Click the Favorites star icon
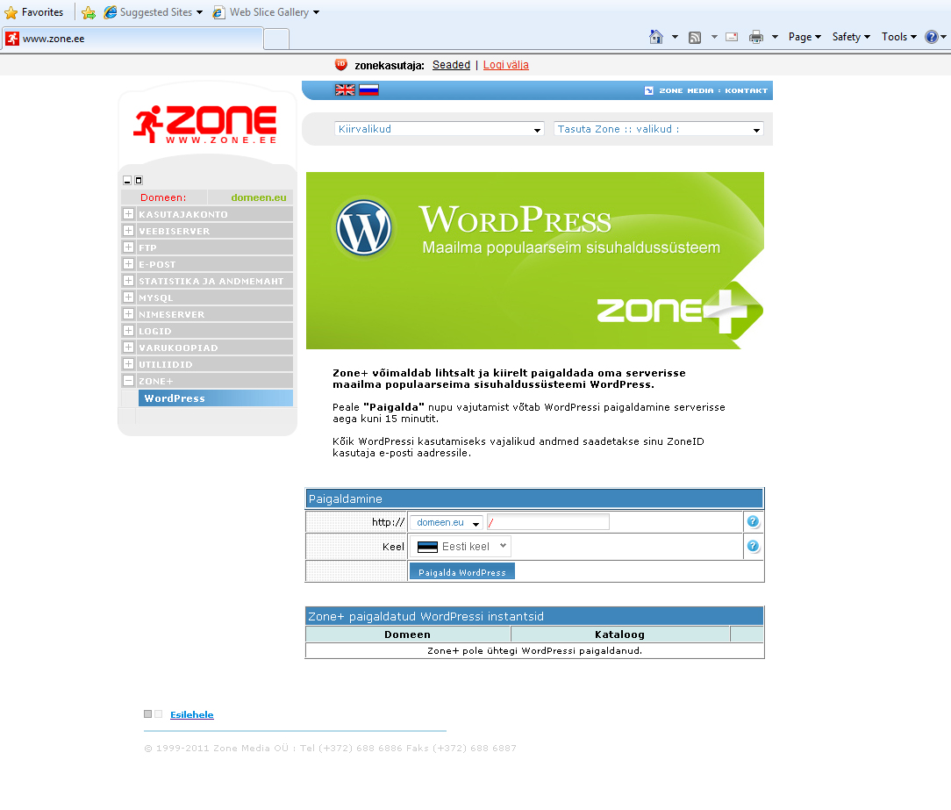 (x=11, y=12)
